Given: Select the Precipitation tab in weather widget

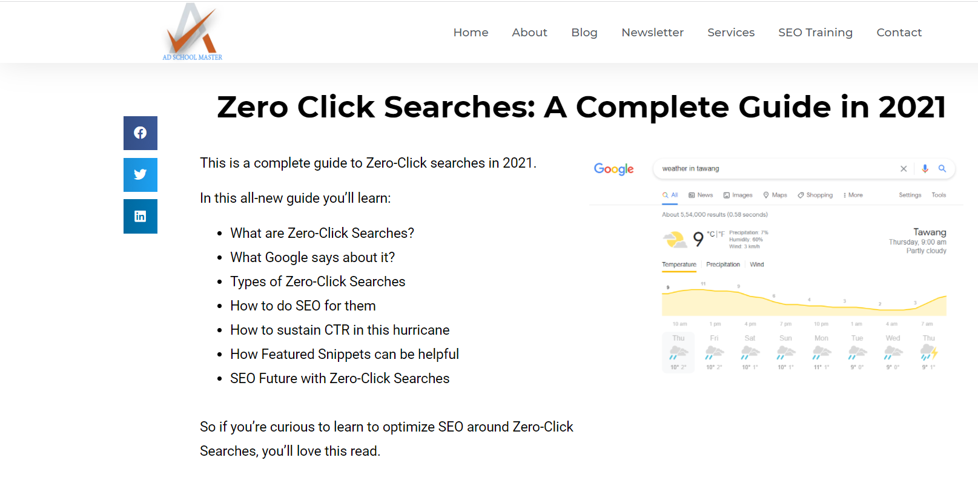Looking at the screenshot, I should 723,264.
